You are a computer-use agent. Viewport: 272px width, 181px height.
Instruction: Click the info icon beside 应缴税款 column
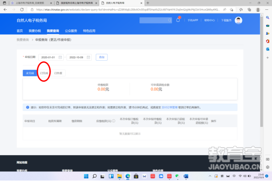click(x=113, y=121)
